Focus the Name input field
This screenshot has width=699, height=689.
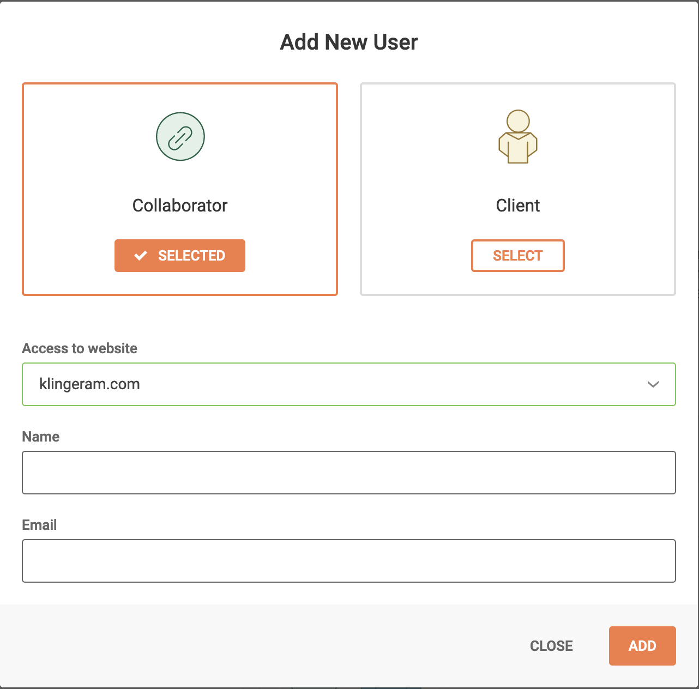349,473
